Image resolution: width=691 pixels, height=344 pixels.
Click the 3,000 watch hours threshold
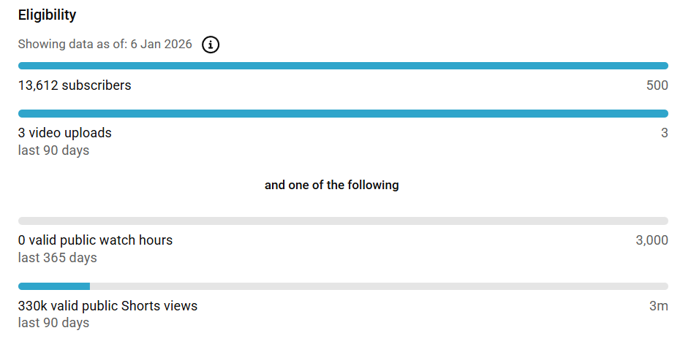(652, 240)
